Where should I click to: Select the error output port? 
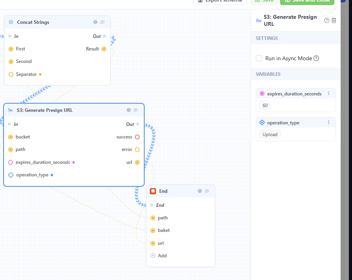(x=137, y=149)
